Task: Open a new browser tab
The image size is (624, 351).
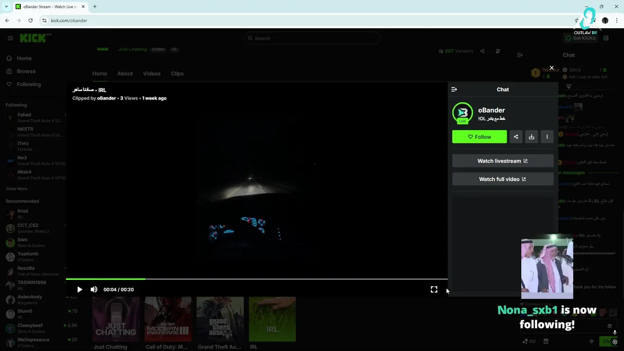Action: pos(95,7)
